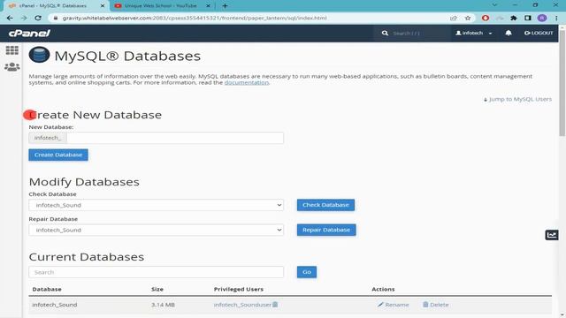Click the Size column header
The image size is (566, 318).
(x=157, y=289)
